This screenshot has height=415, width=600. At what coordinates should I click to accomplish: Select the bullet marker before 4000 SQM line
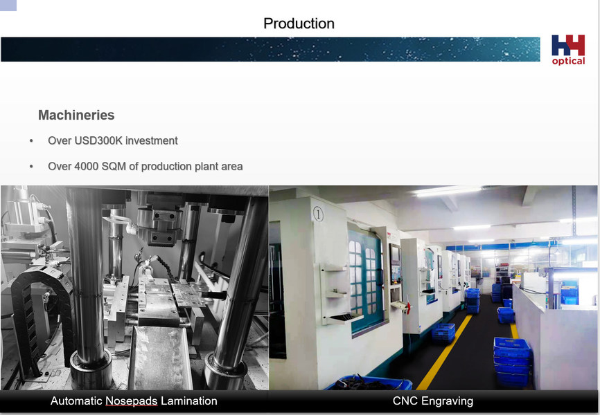31,167
